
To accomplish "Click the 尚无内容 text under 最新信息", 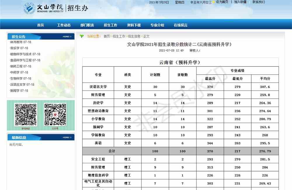I will [16, 145].
